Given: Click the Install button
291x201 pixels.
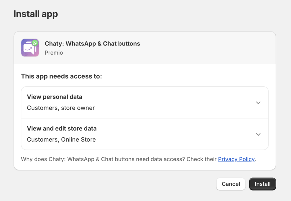Looking at the screenshot, I should coord(262,184).
